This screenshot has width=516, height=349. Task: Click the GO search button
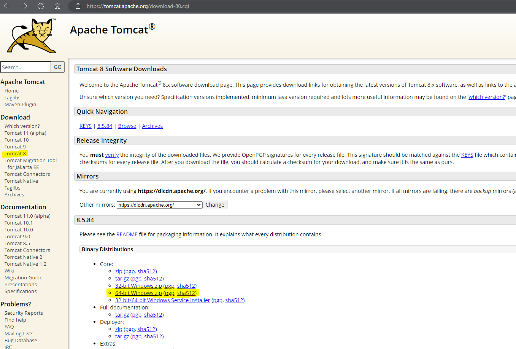coord(57,67)
